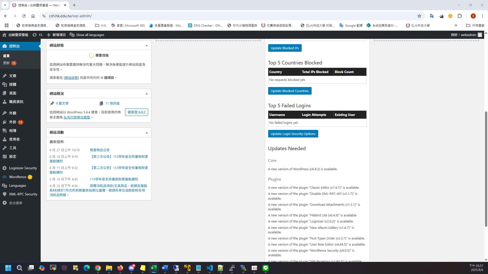
Task: Click 更新至 6.8.2 button
Action: [136, 112]
